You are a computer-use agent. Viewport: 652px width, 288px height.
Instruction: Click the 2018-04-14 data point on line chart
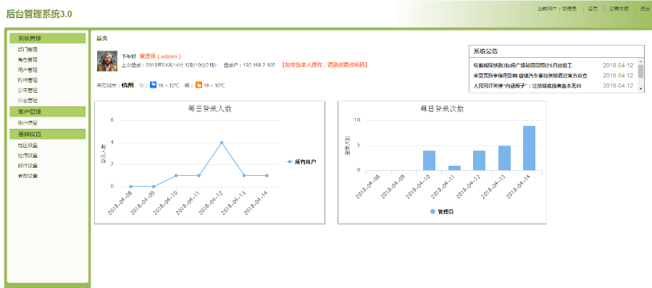tap(267, 175)
